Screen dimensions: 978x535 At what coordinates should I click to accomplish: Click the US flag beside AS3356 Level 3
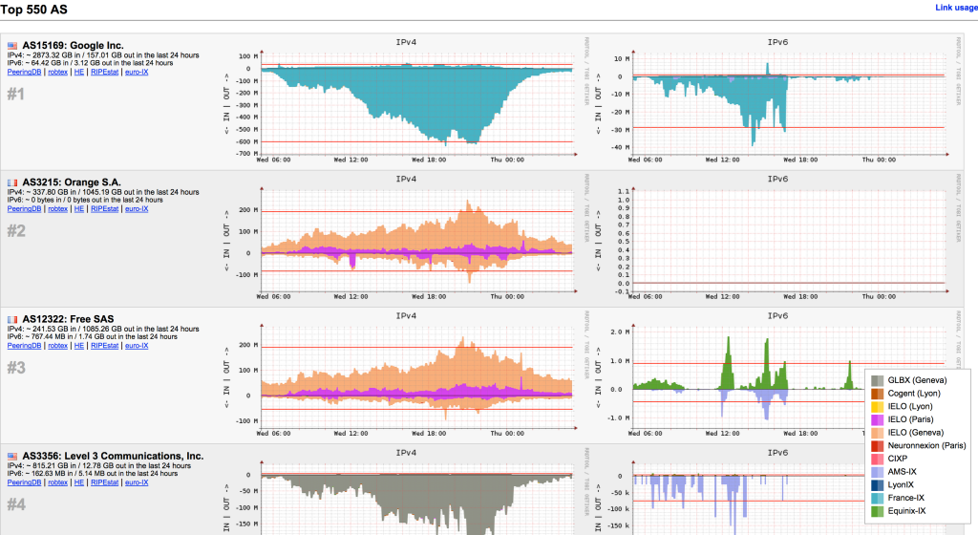click(x=12, y=456)
